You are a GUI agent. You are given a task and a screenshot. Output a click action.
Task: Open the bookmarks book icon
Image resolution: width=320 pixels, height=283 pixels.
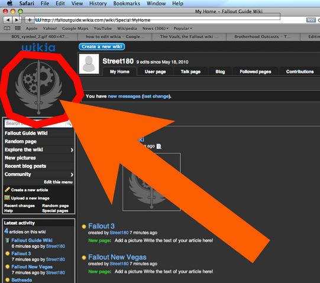(x=7, y=28)
